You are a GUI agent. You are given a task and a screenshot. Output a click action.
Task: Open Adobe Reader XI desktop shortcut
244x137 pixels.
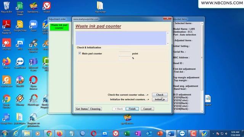(x=6, y=27)
